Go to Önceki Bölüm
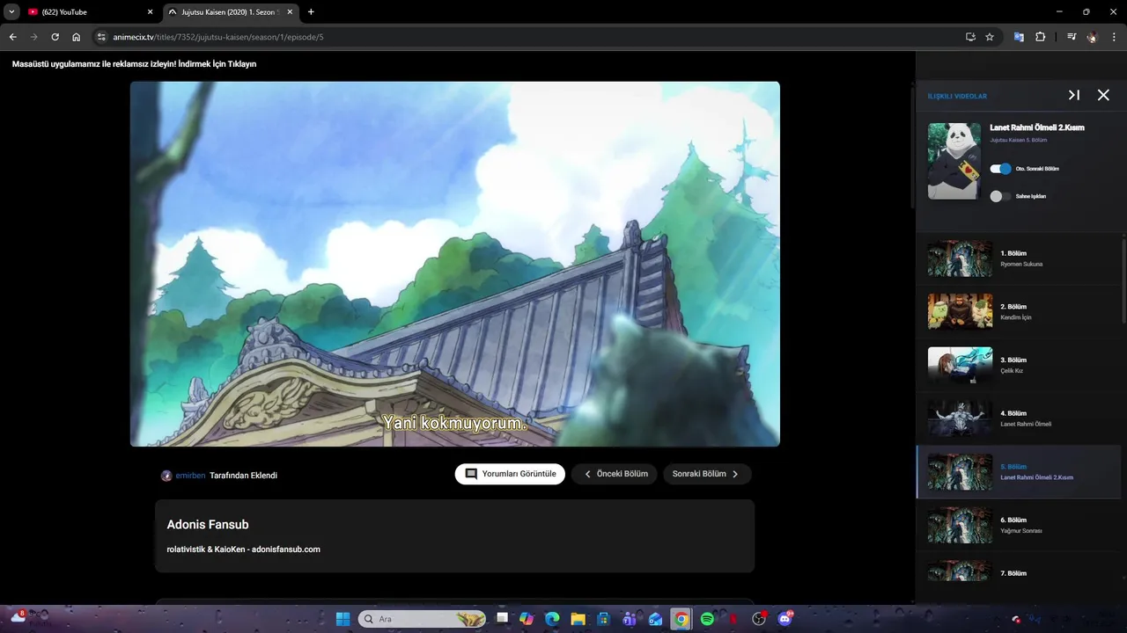Screen dimensions: 1127x633 pyautogui.click(x=615, y=474)
